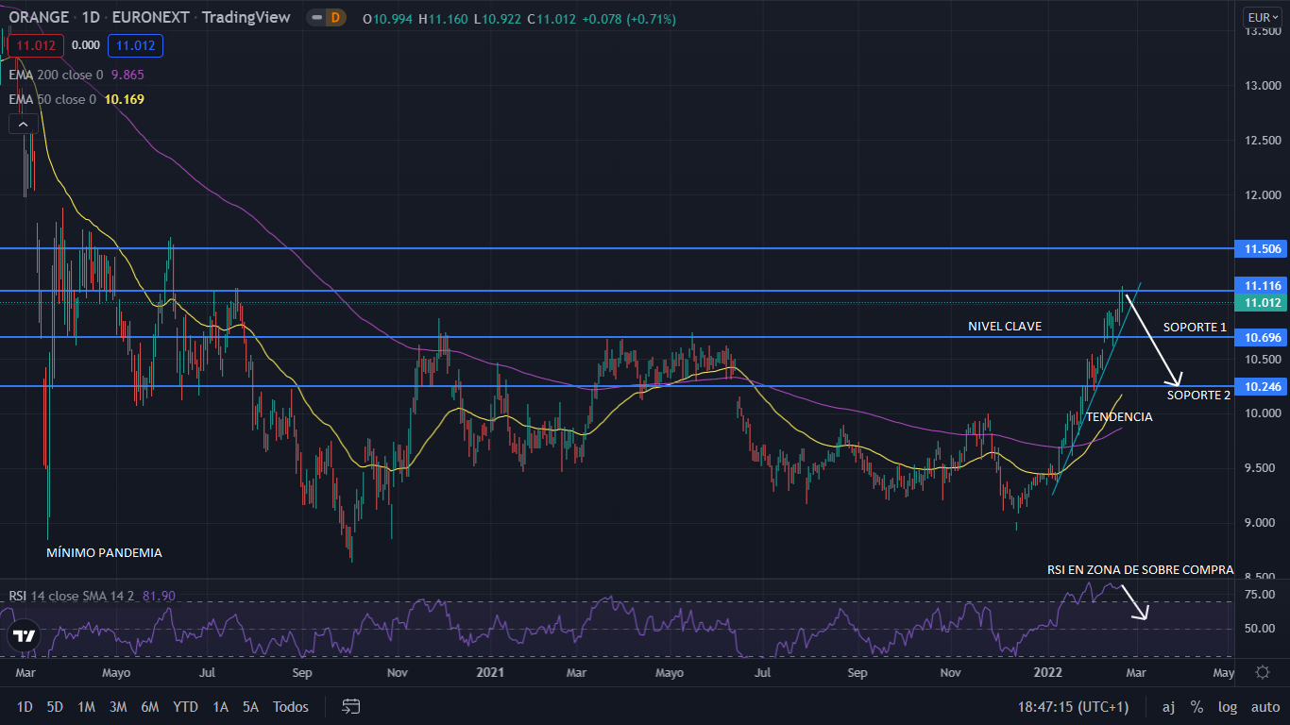Open the EUR currency dropdown
The width and height of the screenshot is (1290, 725).
coord(1262,17)
